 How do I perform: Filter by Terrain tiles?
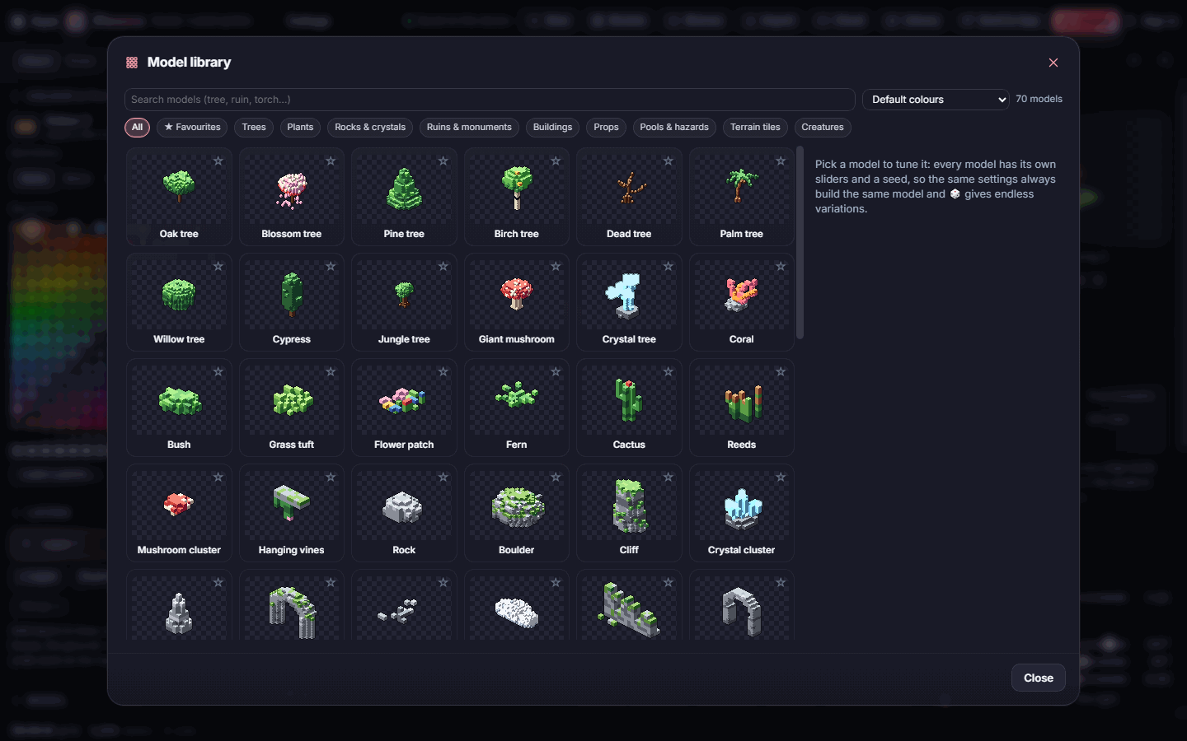tap(755, 128)
